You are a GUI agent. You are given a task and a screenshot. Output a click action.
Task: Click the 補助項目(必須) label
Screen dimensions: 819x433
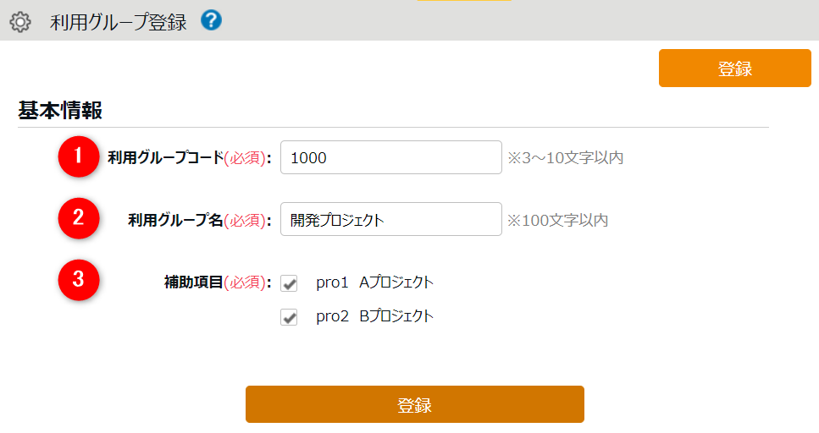tap(217, 282)
